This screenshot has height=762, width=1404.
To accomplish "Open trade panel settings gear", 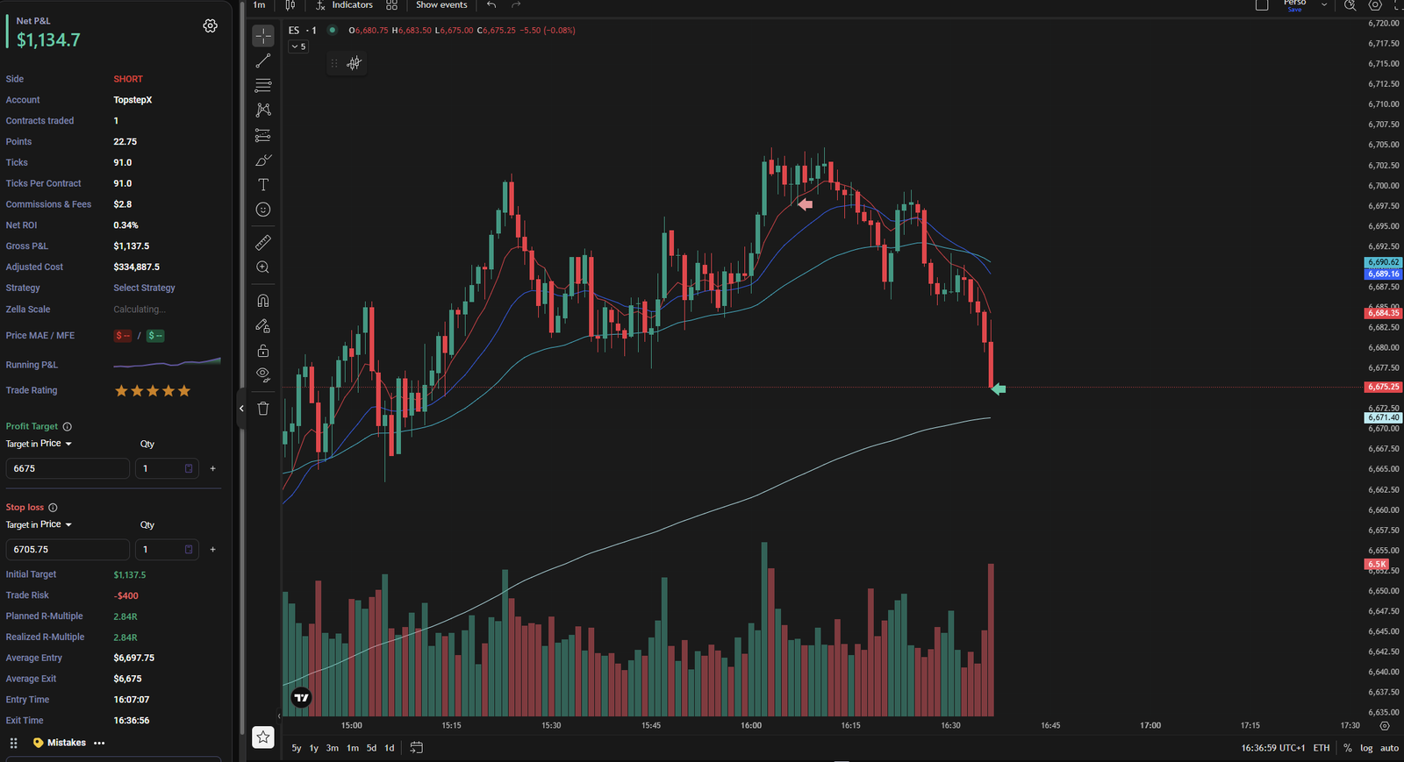I will [x=211, y=26].
